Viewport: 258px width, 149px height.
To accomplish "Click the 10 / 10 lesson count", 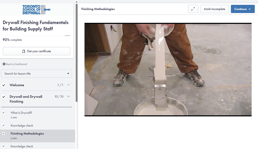I will [x=59, y=96].
